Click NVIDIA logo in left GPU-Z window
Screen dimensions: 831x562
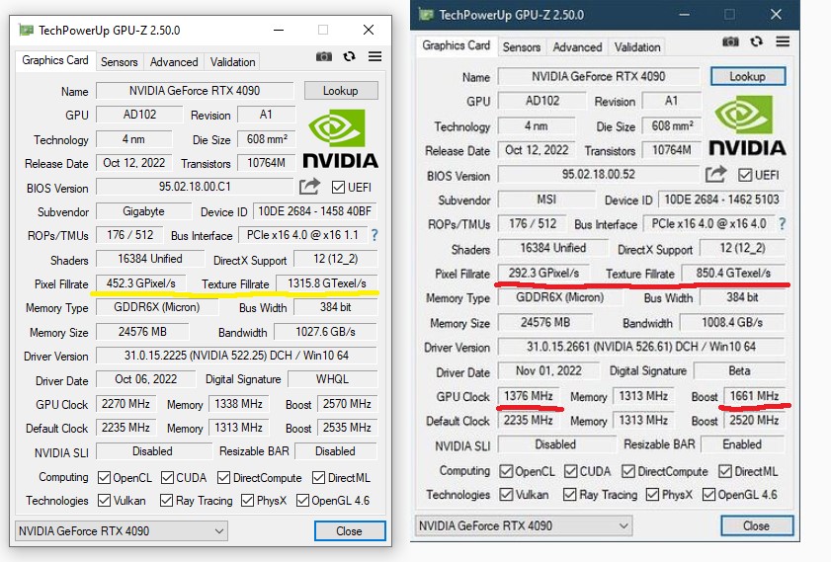click(340, 138)
